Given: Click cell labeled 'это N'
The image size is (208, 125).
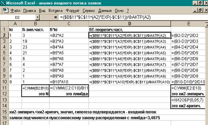Looking at the screenshot, I should click(36, 94).
